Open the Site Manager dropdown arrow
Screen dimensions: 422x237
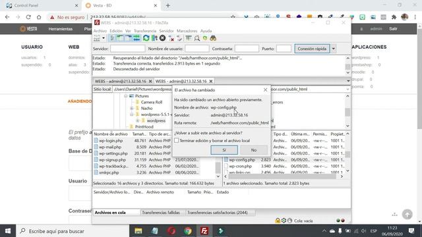pyautogui.click(x=104, y=38)
